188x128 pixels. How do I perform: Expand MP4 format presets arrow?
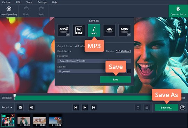point(68,35)
